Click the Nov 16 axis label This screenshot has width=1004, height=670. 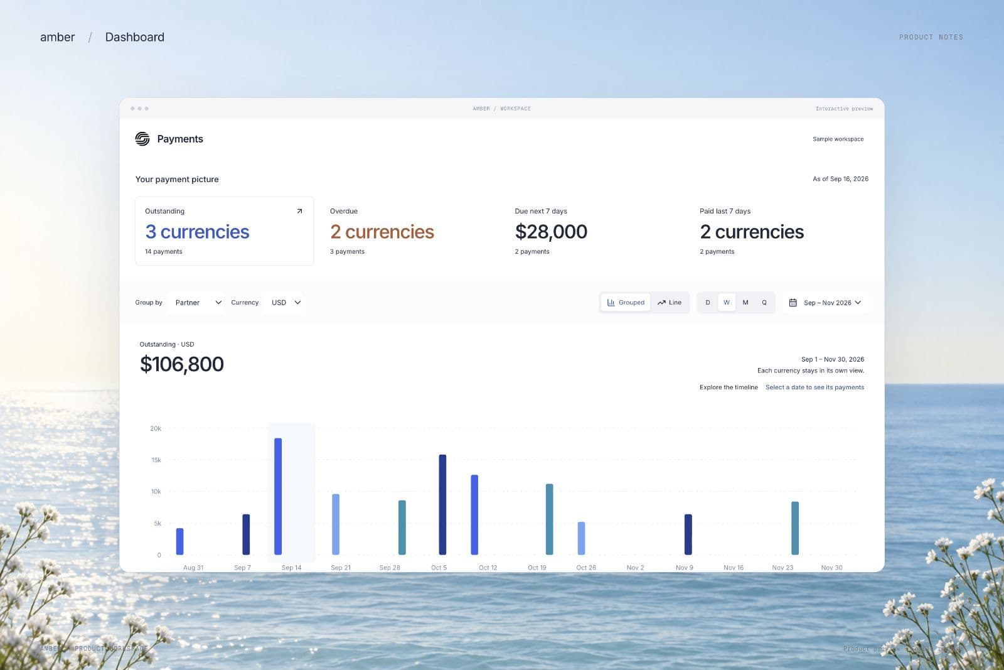pyautogui.click(x=734, y=568)
